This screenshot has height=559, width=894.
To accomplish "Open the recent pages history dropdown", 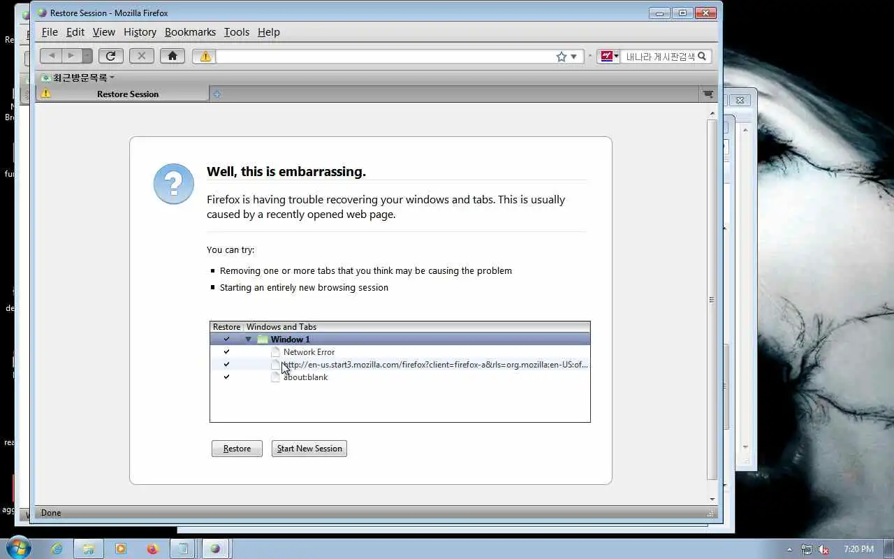I will pos(87,56).
